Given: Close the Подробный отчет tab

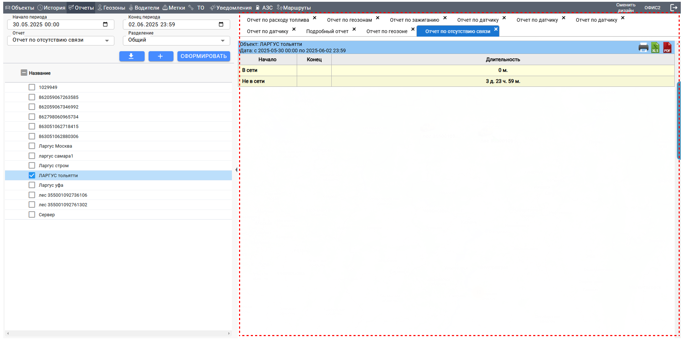Looking at the screenshot, I should pyautogui.click(x=354, y=29).
